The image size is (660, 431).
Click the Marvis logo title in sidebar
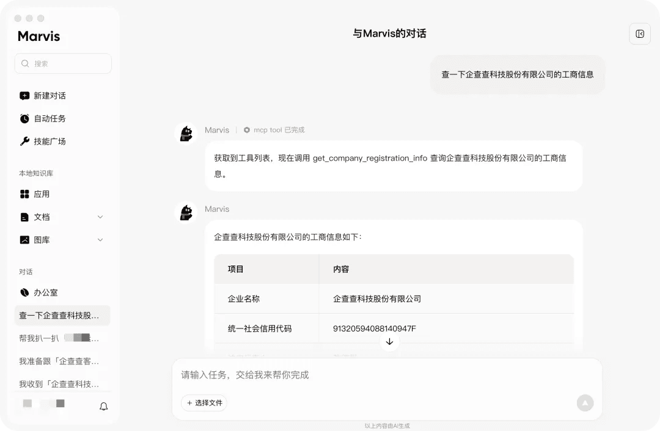click(38, 36)
